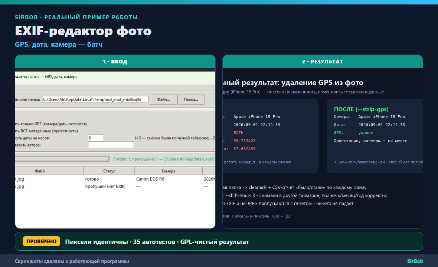Click the "SirBob" brand link in the footer
This screenshot has height=267, width=438.
click(415, 261)
